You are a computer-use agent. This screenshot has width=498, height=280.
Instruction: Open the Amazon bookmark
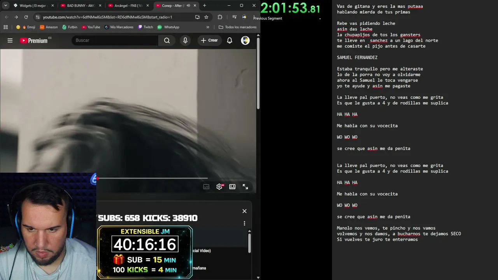[49, 27]
